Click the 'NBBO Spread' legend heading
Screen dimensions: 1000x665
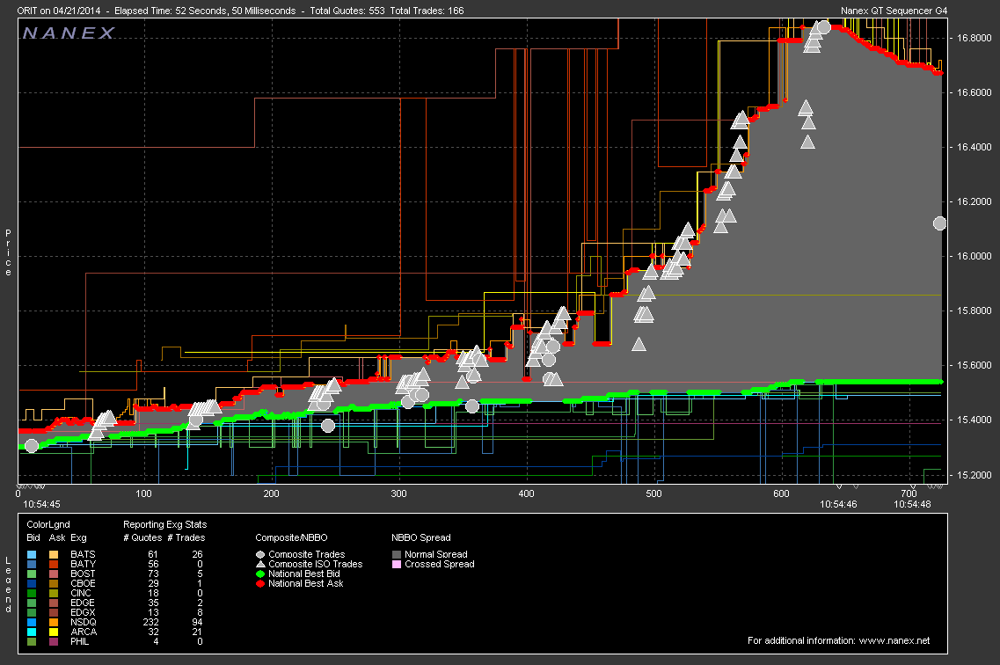[x=421, y=537]
